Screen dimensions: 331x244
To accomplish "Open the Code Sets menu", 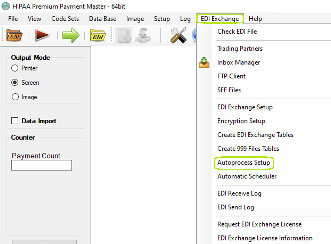I will click(65, 19).
